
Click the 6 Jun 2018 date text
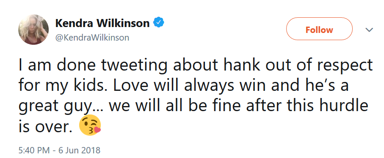point(79,150)
